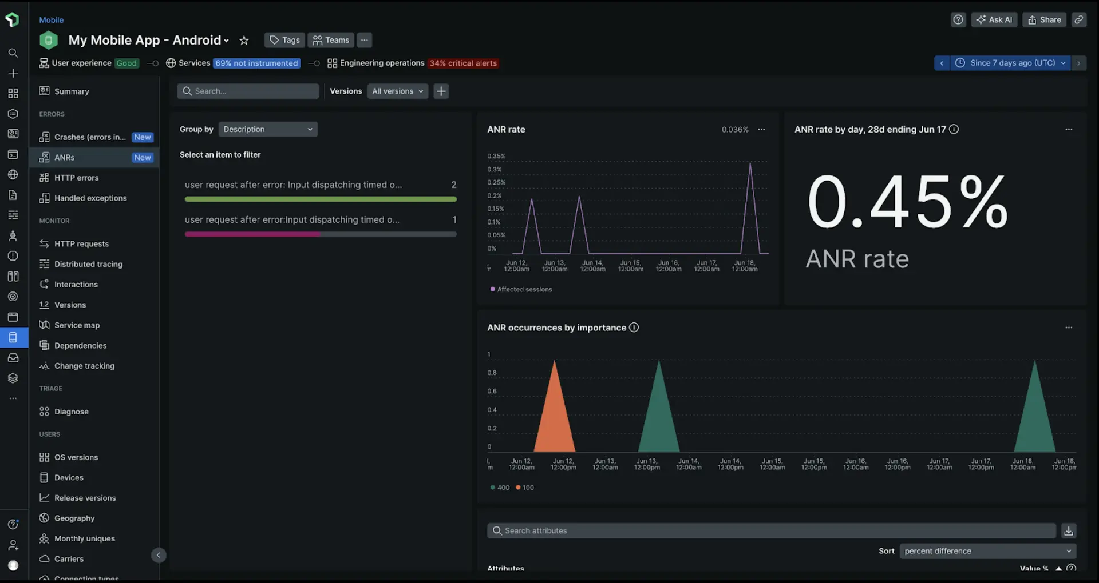Screen dimensions: 1099x583
Task: Open the Mobile breadcrumb link
Action: coord(51,20)
